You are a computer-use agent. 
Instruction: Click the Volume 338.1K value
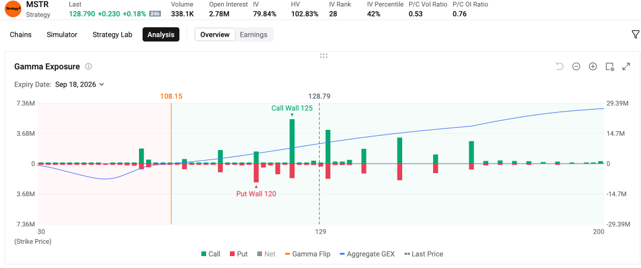182,14
